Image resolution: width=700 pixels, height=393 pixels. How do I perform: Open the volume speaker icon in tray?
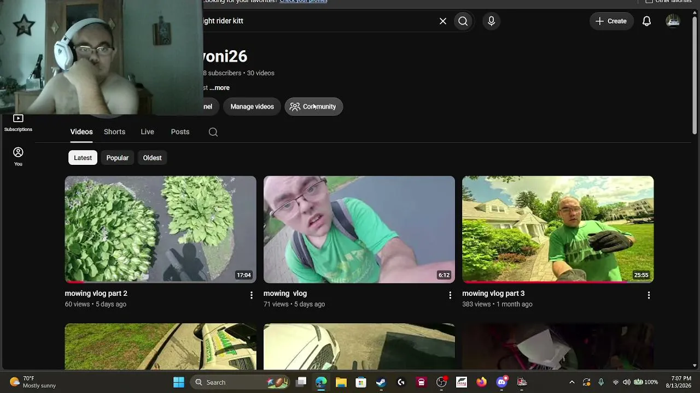coord(626,383)
